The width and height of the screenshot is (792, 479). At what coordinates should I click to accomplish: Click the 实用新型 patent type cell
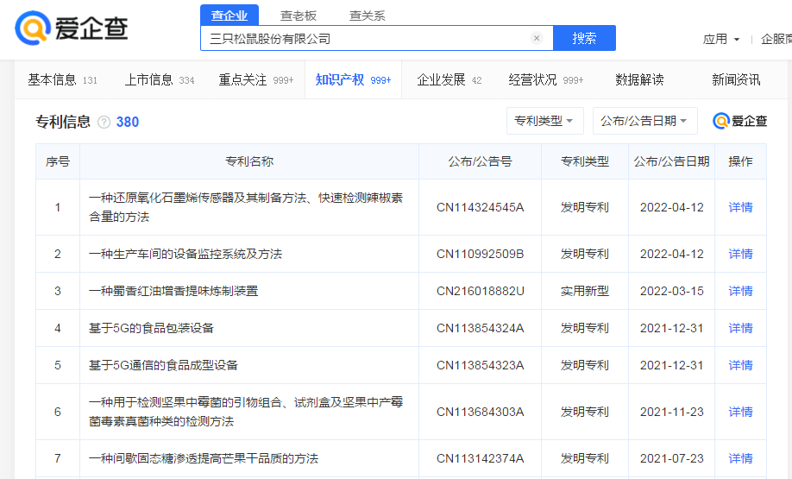pyautogui.click(x=585, y=291)
